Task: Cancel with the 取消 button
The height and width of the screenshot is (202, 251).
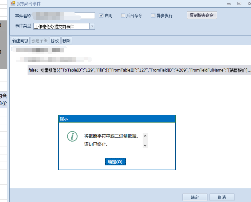Action: pyautogui.click(x=222, y=197)
